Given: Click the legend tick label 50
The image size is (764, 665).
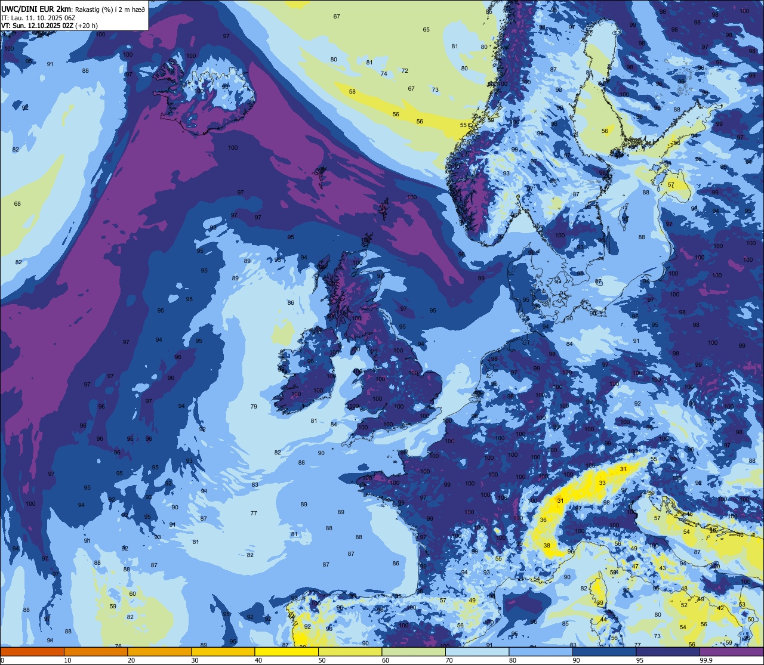Looking at the screenshot, I should [322, 660].
